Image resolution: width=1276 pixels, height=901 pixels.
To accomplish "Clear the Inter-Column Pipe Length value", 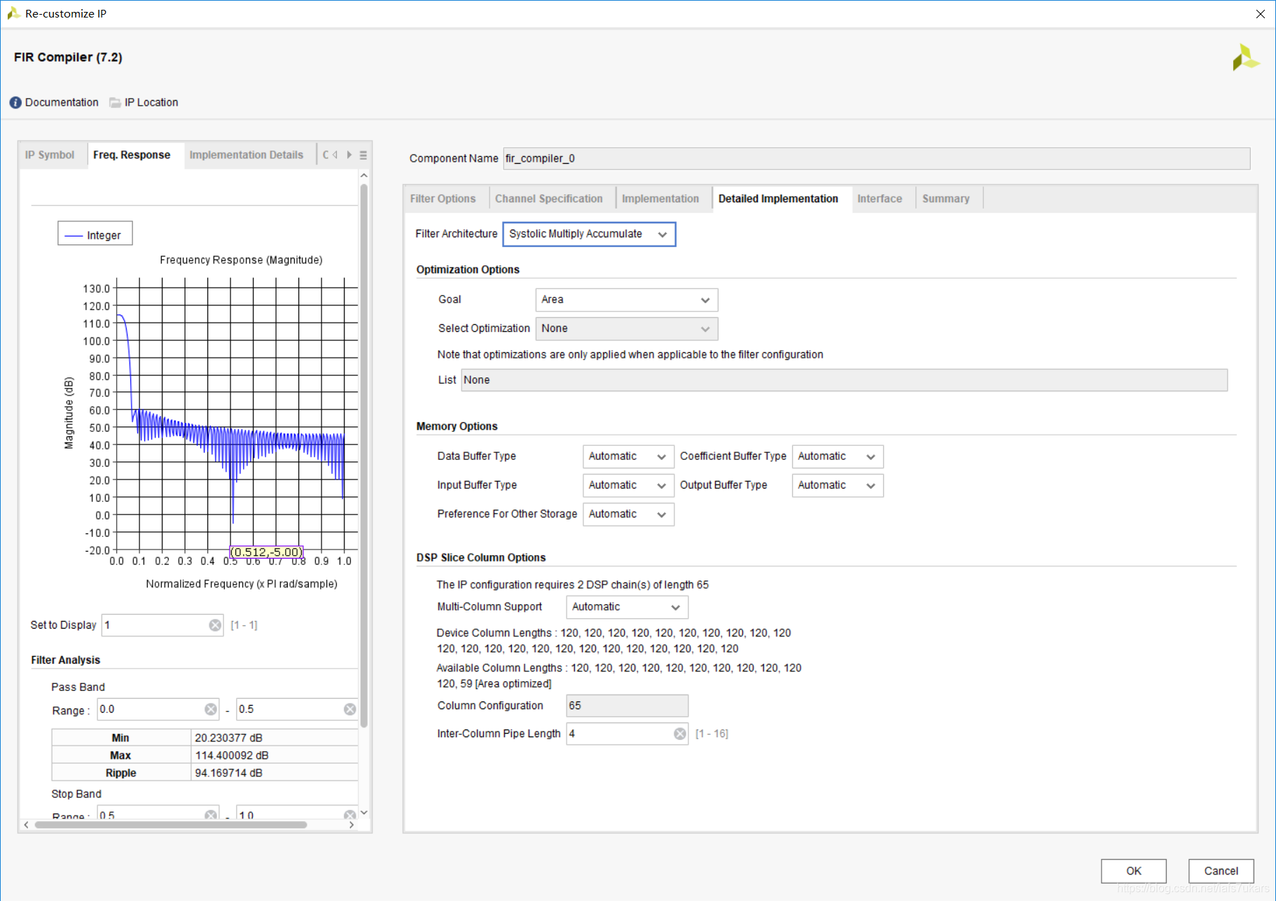I will 680,734.
